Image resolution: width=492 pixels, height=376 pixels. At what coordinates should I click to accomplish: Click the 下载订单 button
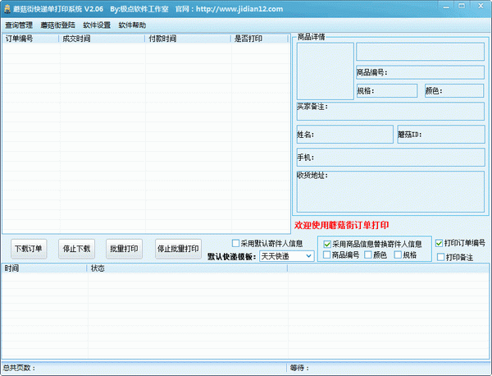coord(30,248)
